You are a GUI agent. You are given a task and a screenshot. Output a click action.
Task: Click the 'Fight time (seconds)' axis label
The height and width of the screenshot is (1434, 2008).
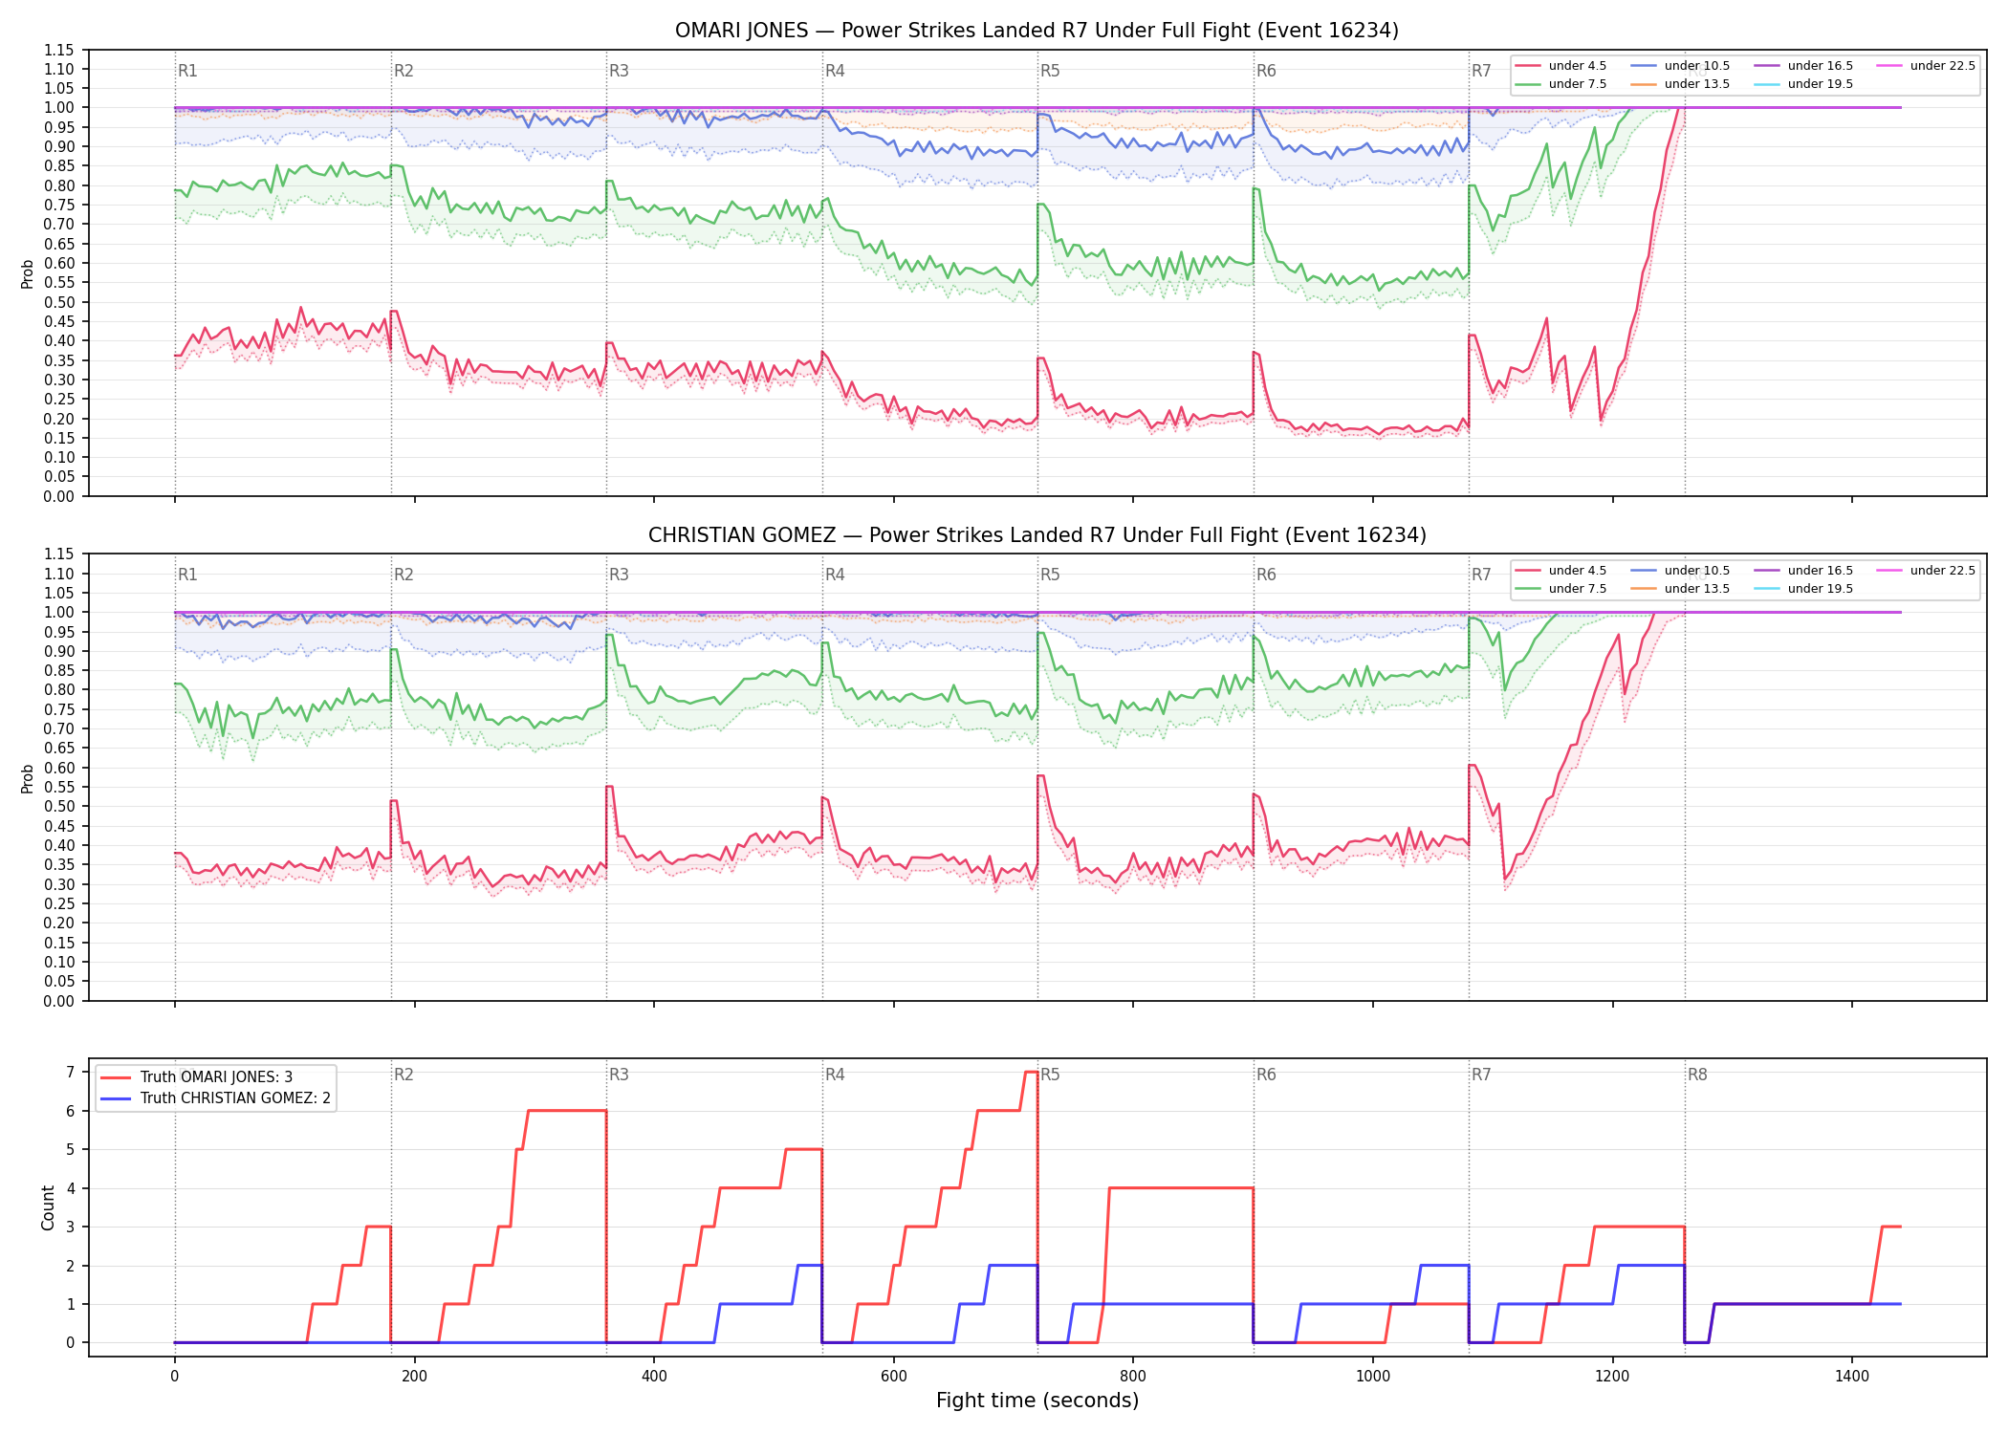pos(1037,1401)
